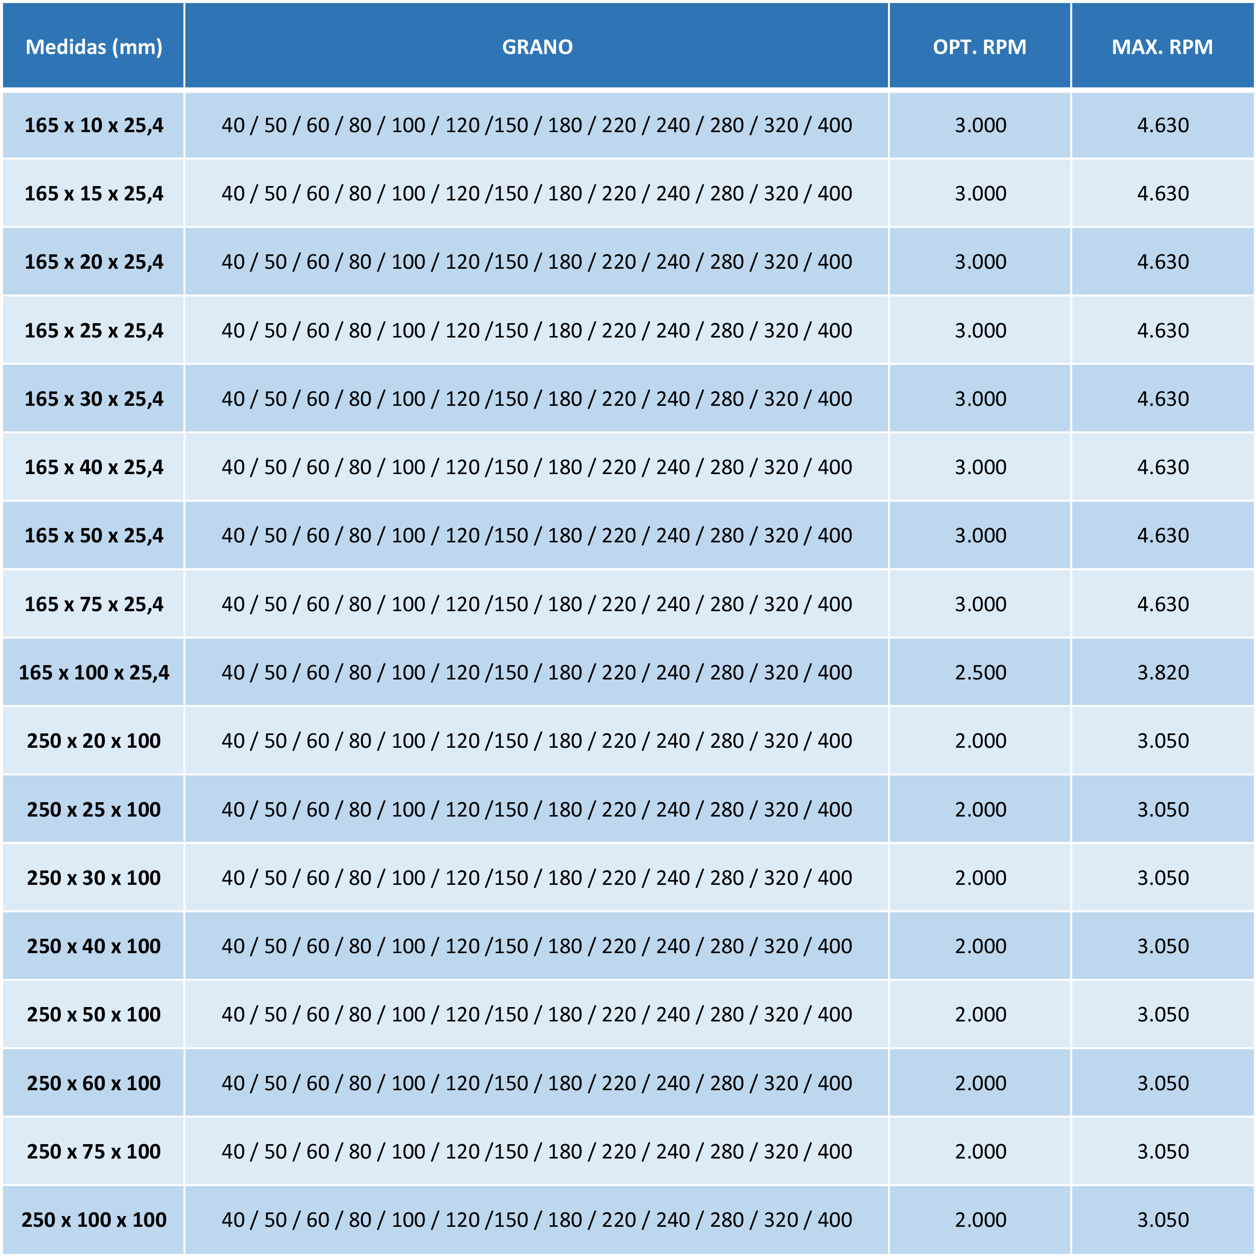Select the '165 x 30 x 25,4' cell
The width and height of the screenshot is (1256, 1256).
tap(93, 399)
